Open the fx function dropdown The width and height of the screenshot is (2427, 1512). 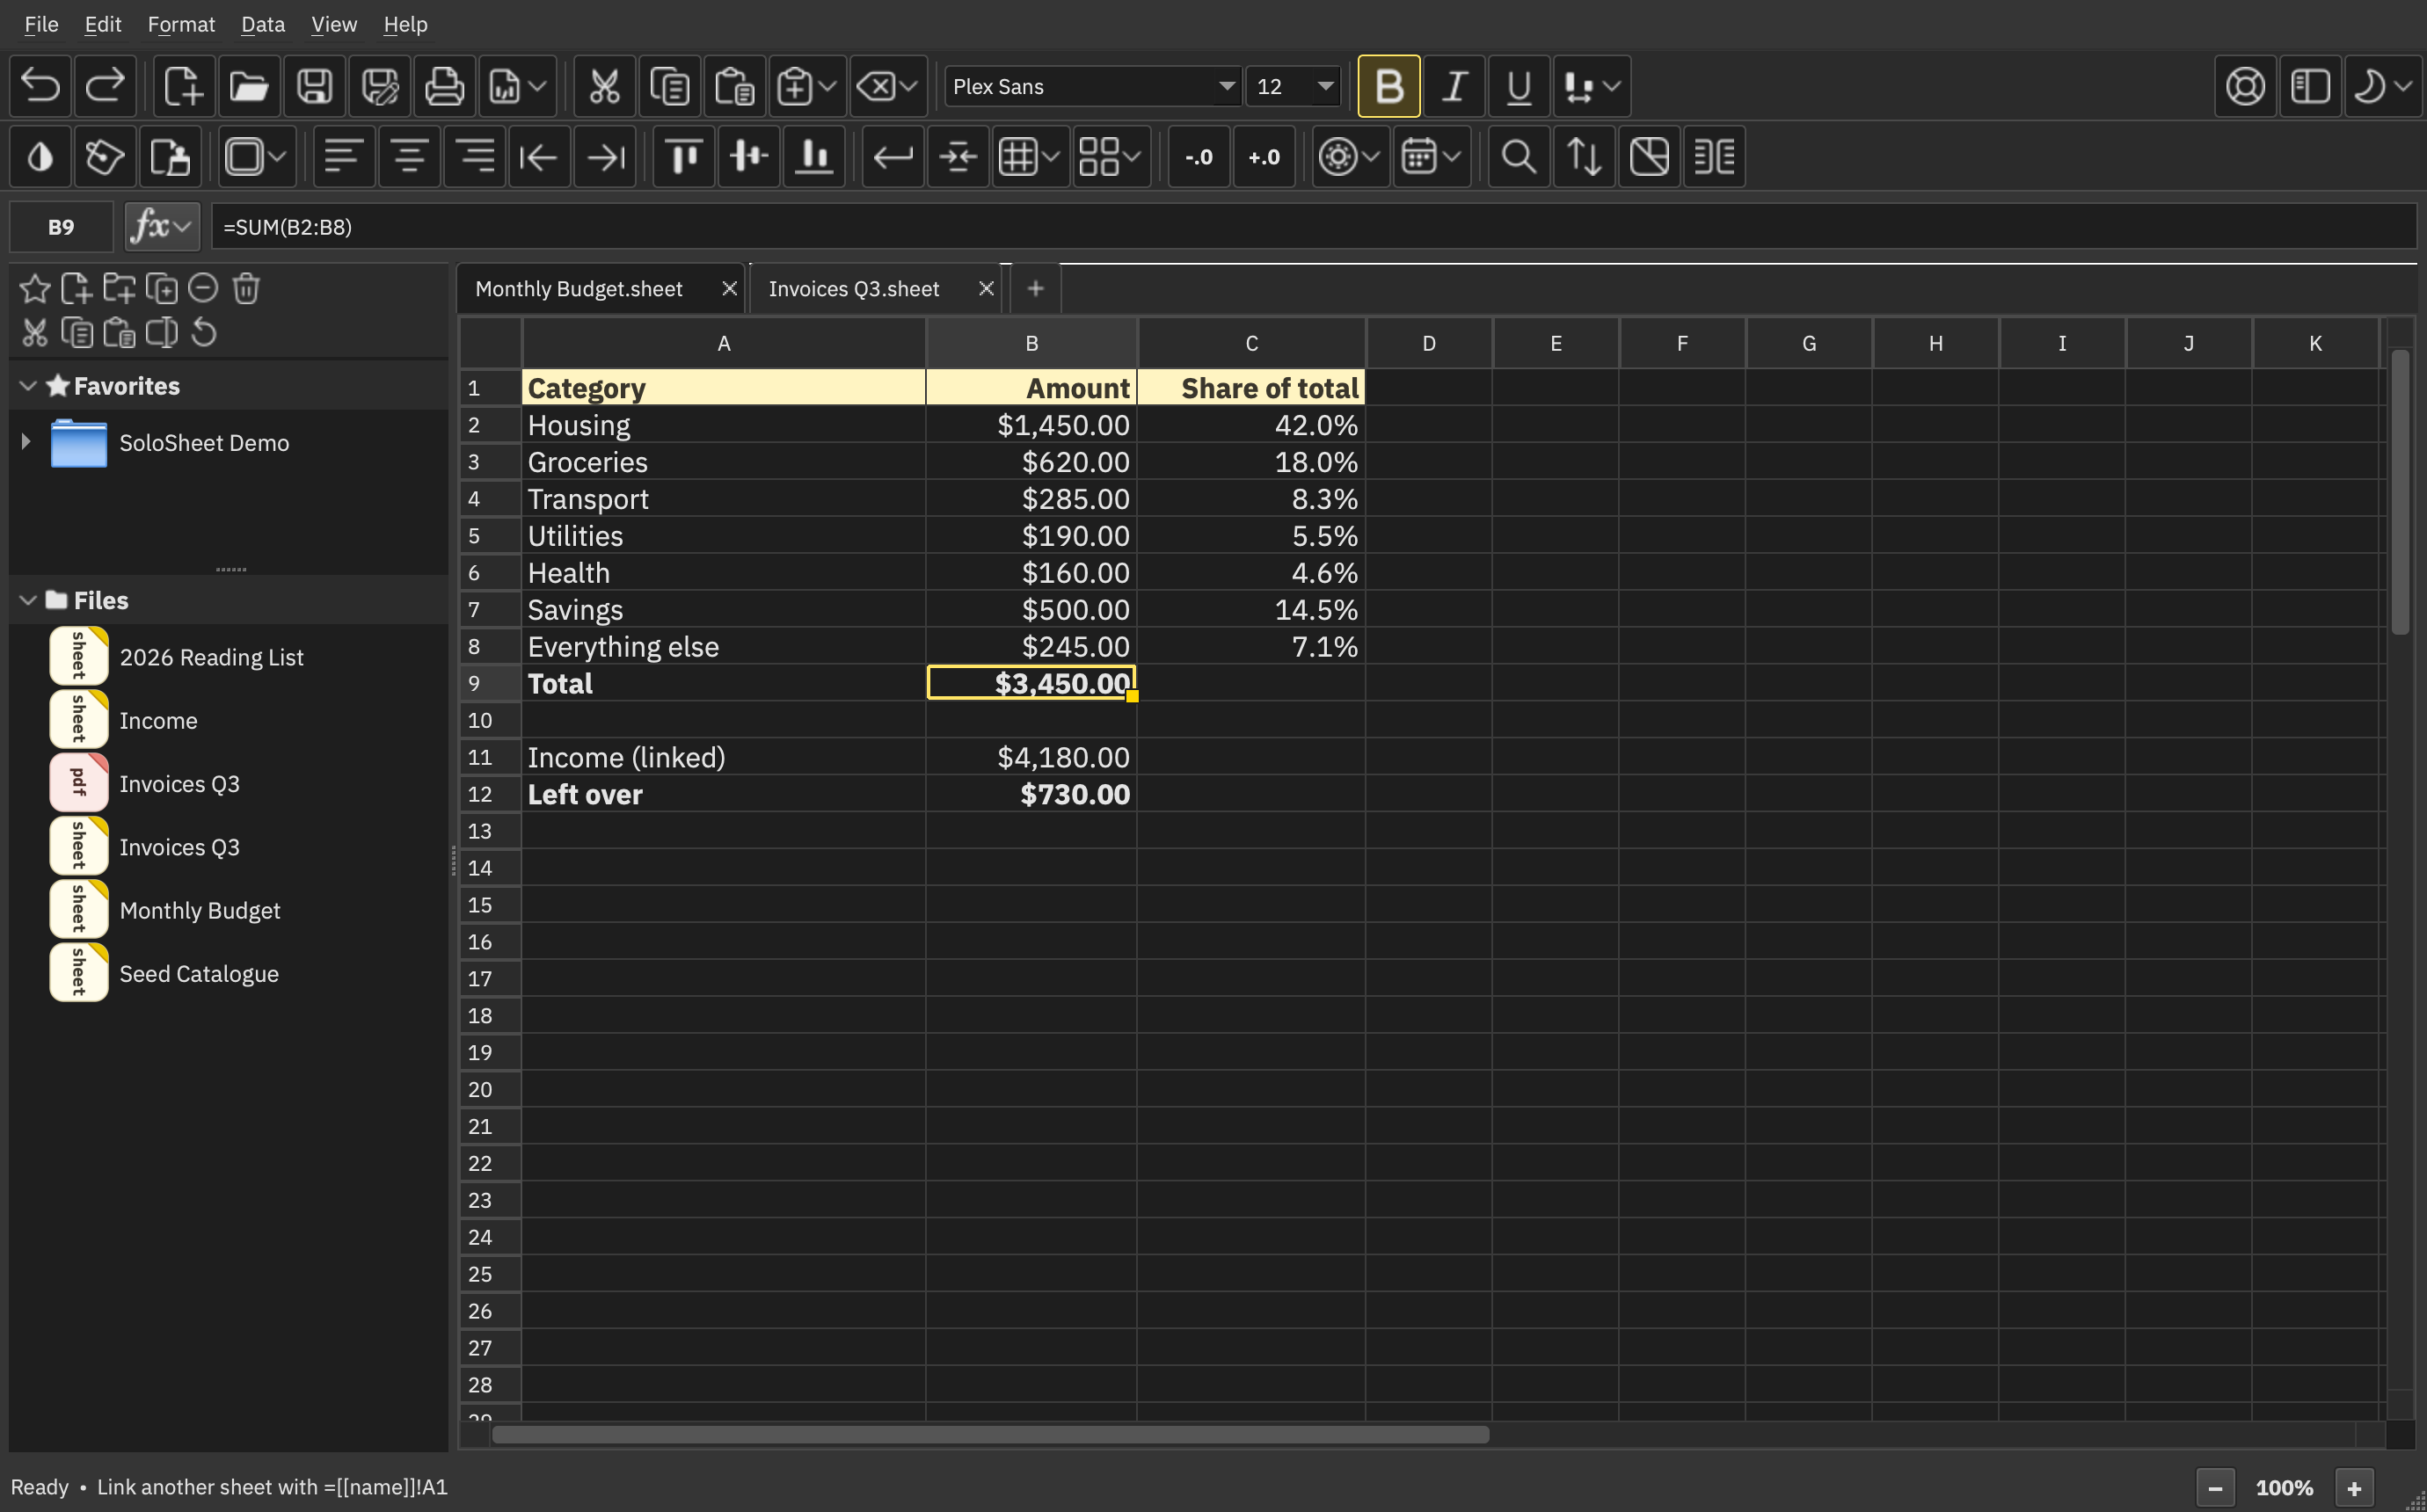coord(162,227)
